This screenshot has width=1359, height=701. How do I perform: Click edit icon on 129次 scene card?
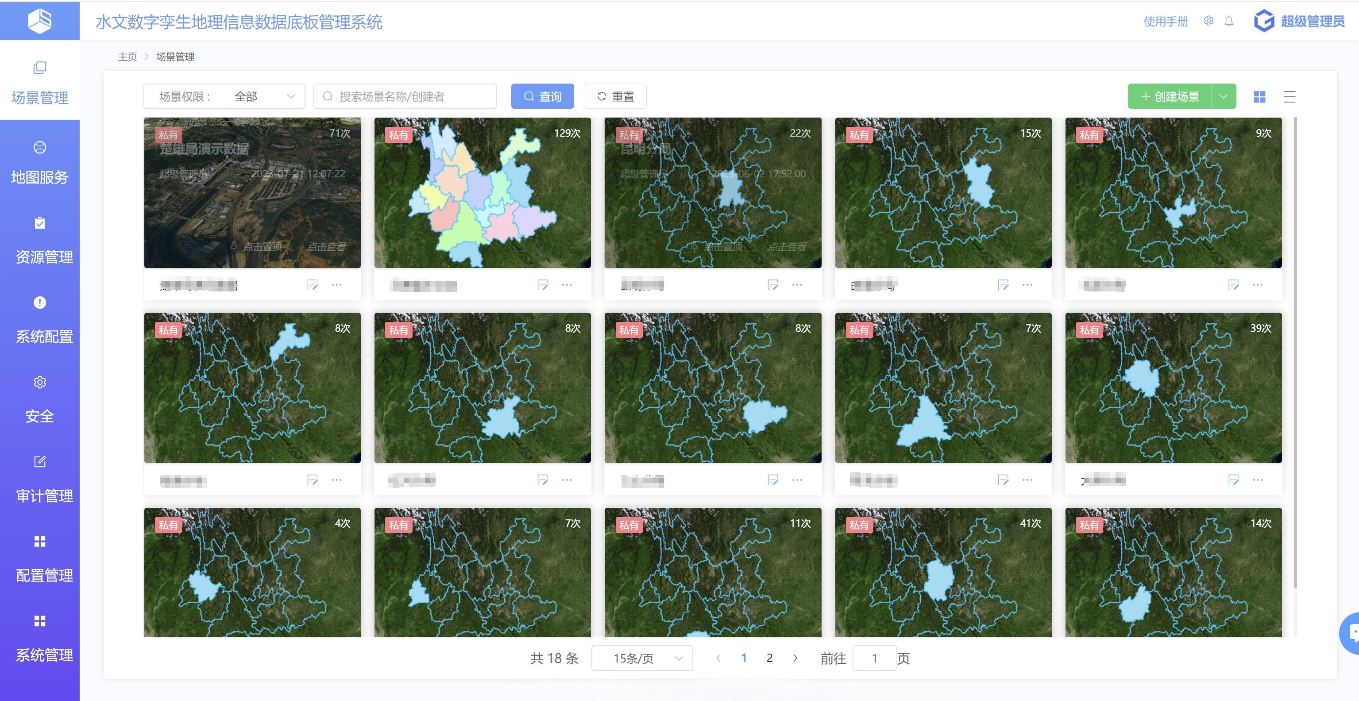(542, 285)
